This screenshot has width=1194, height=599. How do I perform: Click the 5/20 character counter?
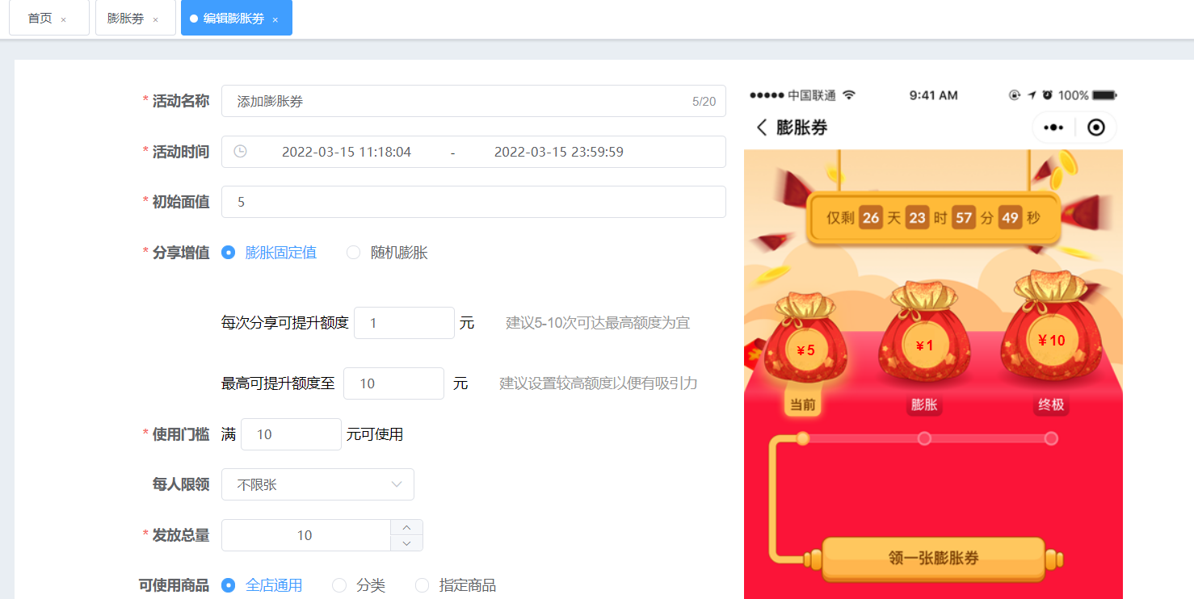[704, 102]
